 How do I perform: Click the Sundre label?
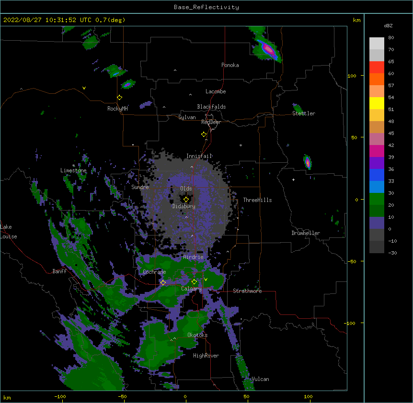[140, 187]
